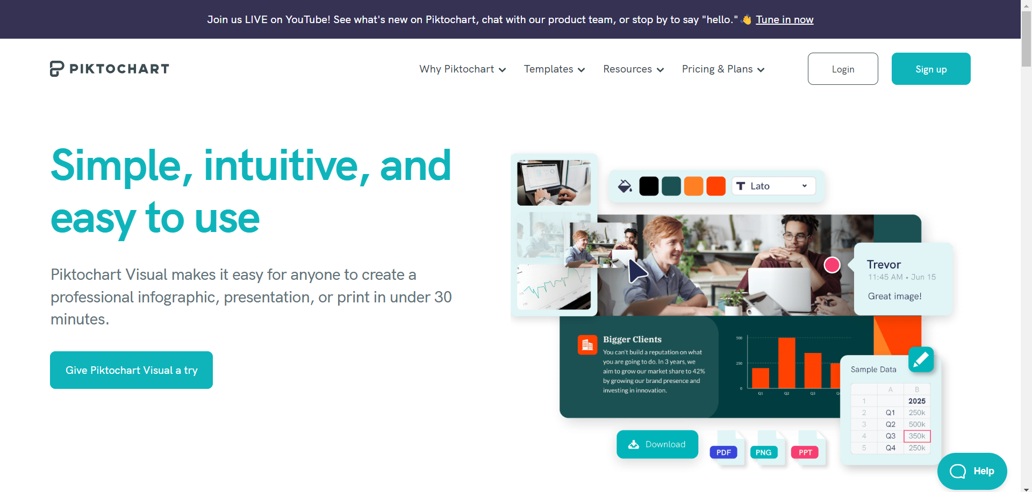Viewport: 1032px width, 492px height.
Task: Expand the Templates chevron arrow
Action: click(x=581, y=70)
